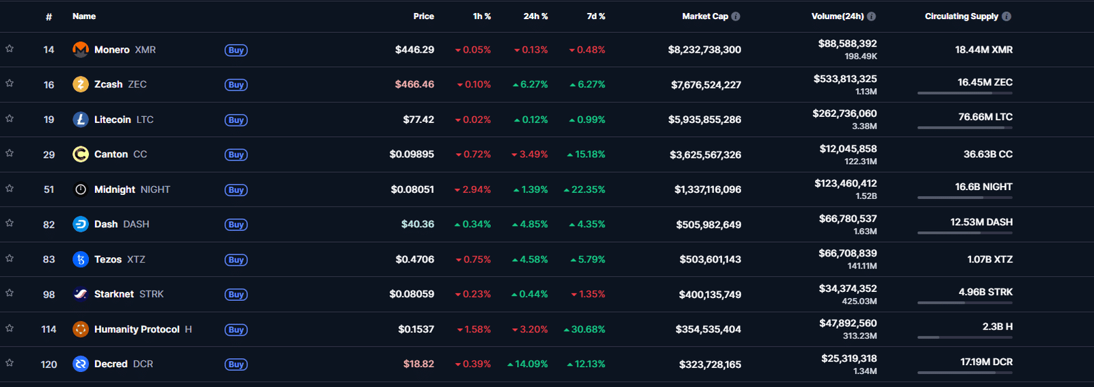
Task: Click the Buy button for Zcash
Action: [236, 85]
